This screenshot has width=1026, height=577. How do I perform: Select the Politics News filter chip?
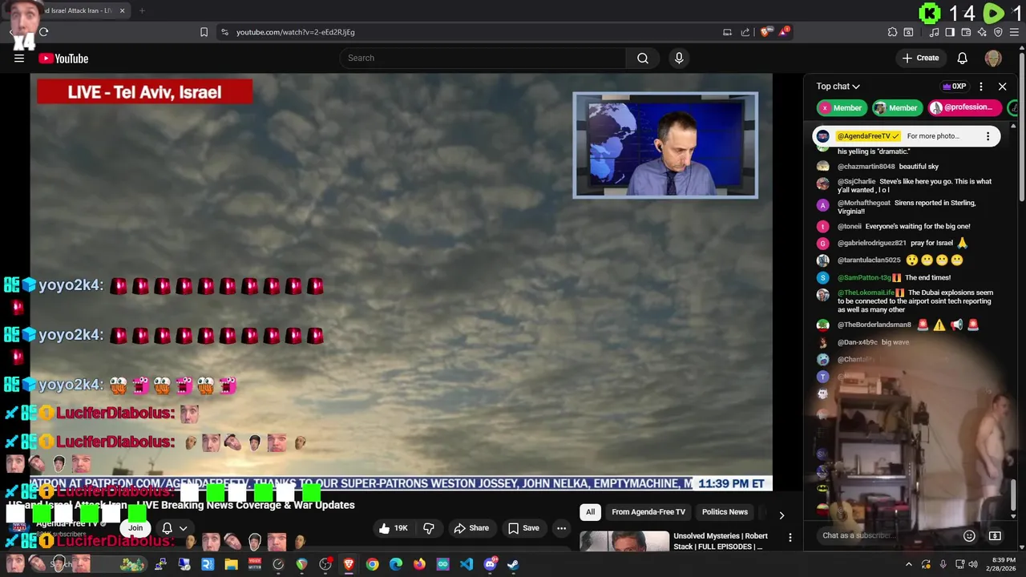(725, 512)
